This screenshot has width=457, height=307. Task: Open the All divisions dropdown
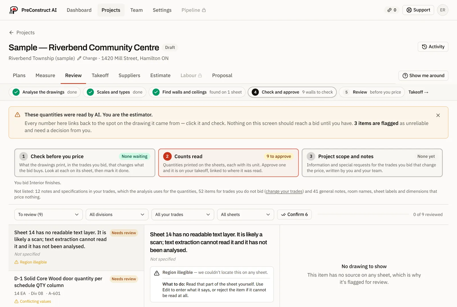click(x=117, y=214)
